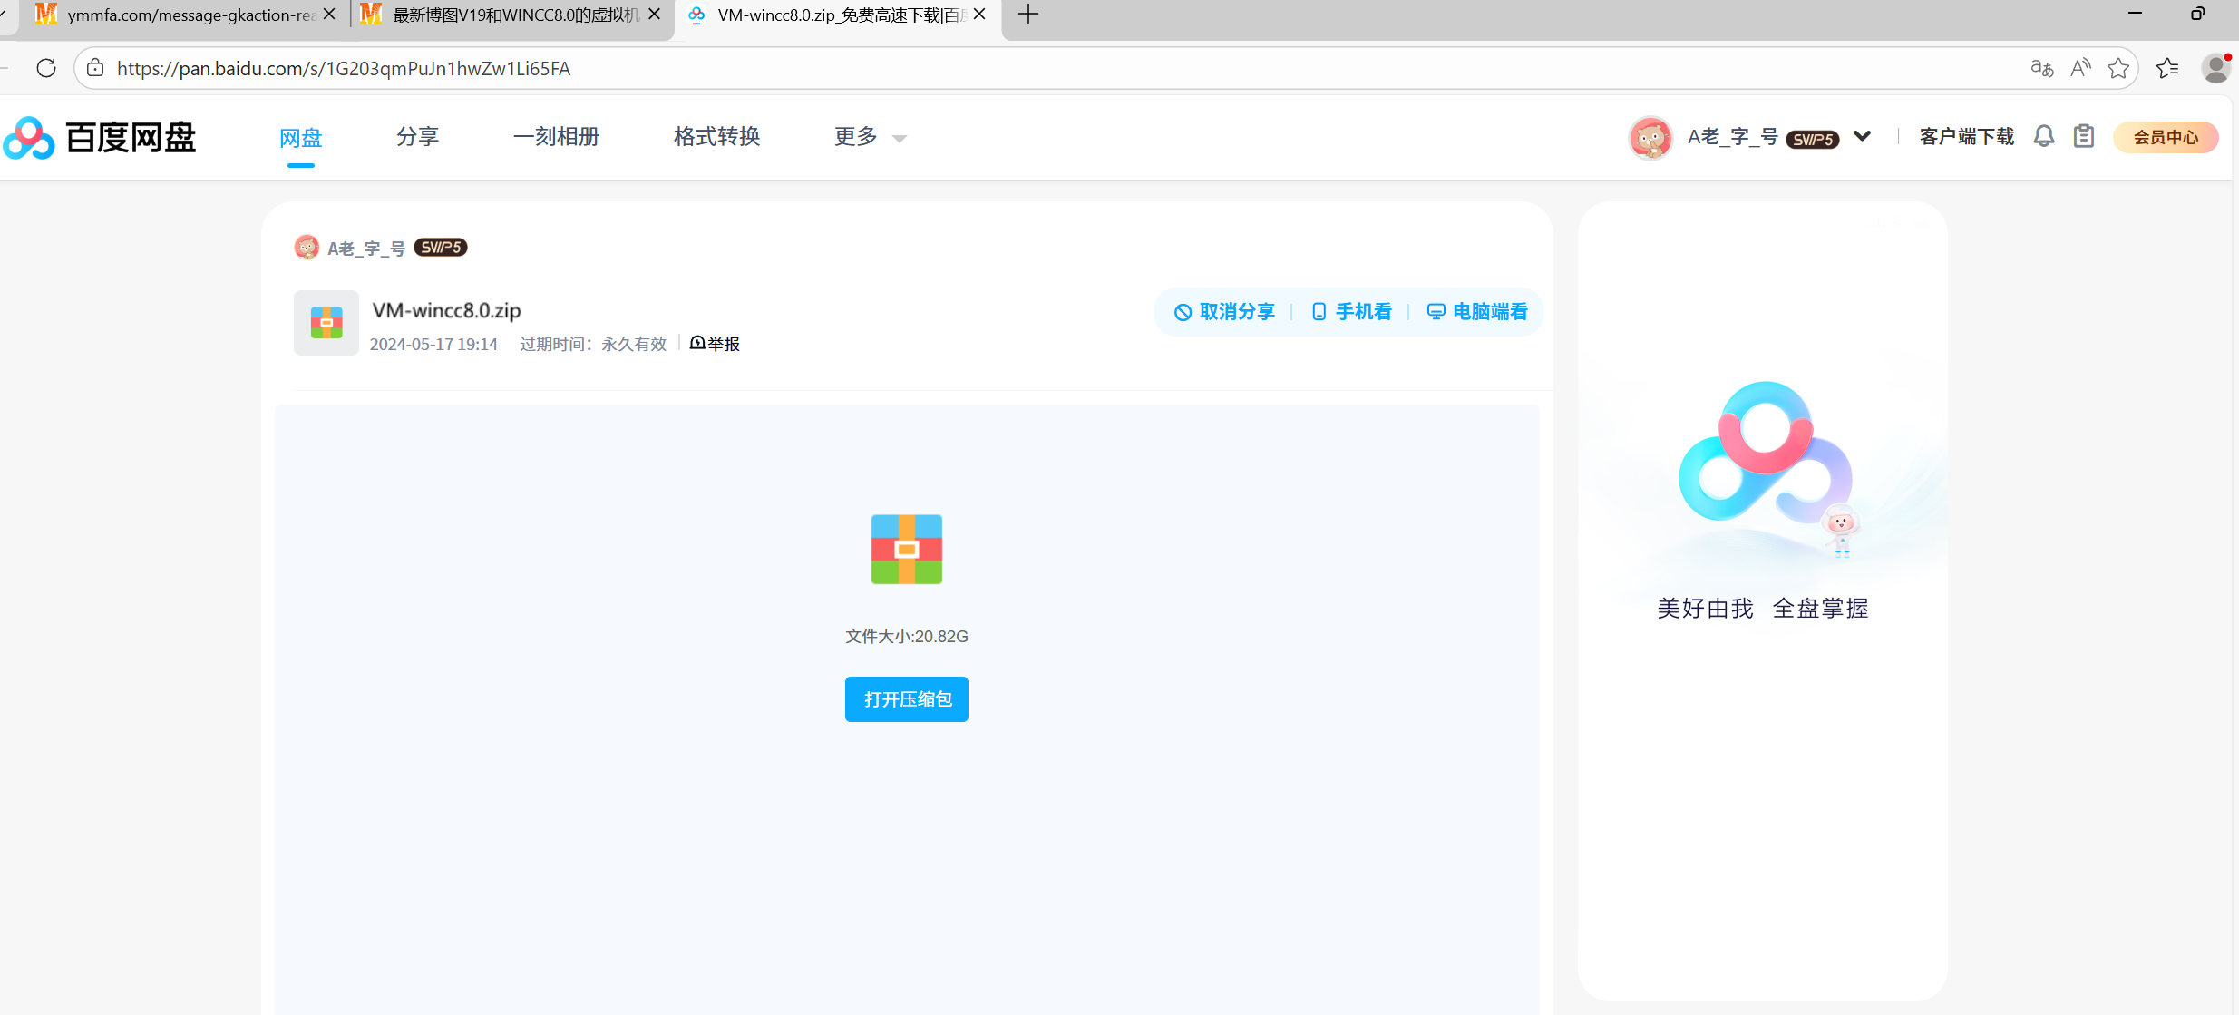
Task: Add page to favorites star icon
Action: click(2118, 68)
